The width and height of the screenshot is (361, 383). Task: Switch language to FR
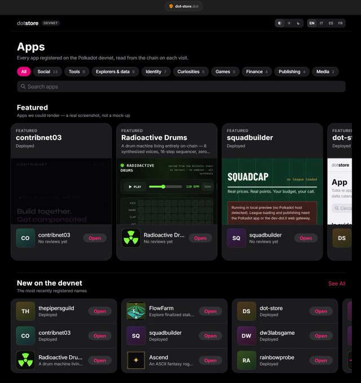(341, 23)
